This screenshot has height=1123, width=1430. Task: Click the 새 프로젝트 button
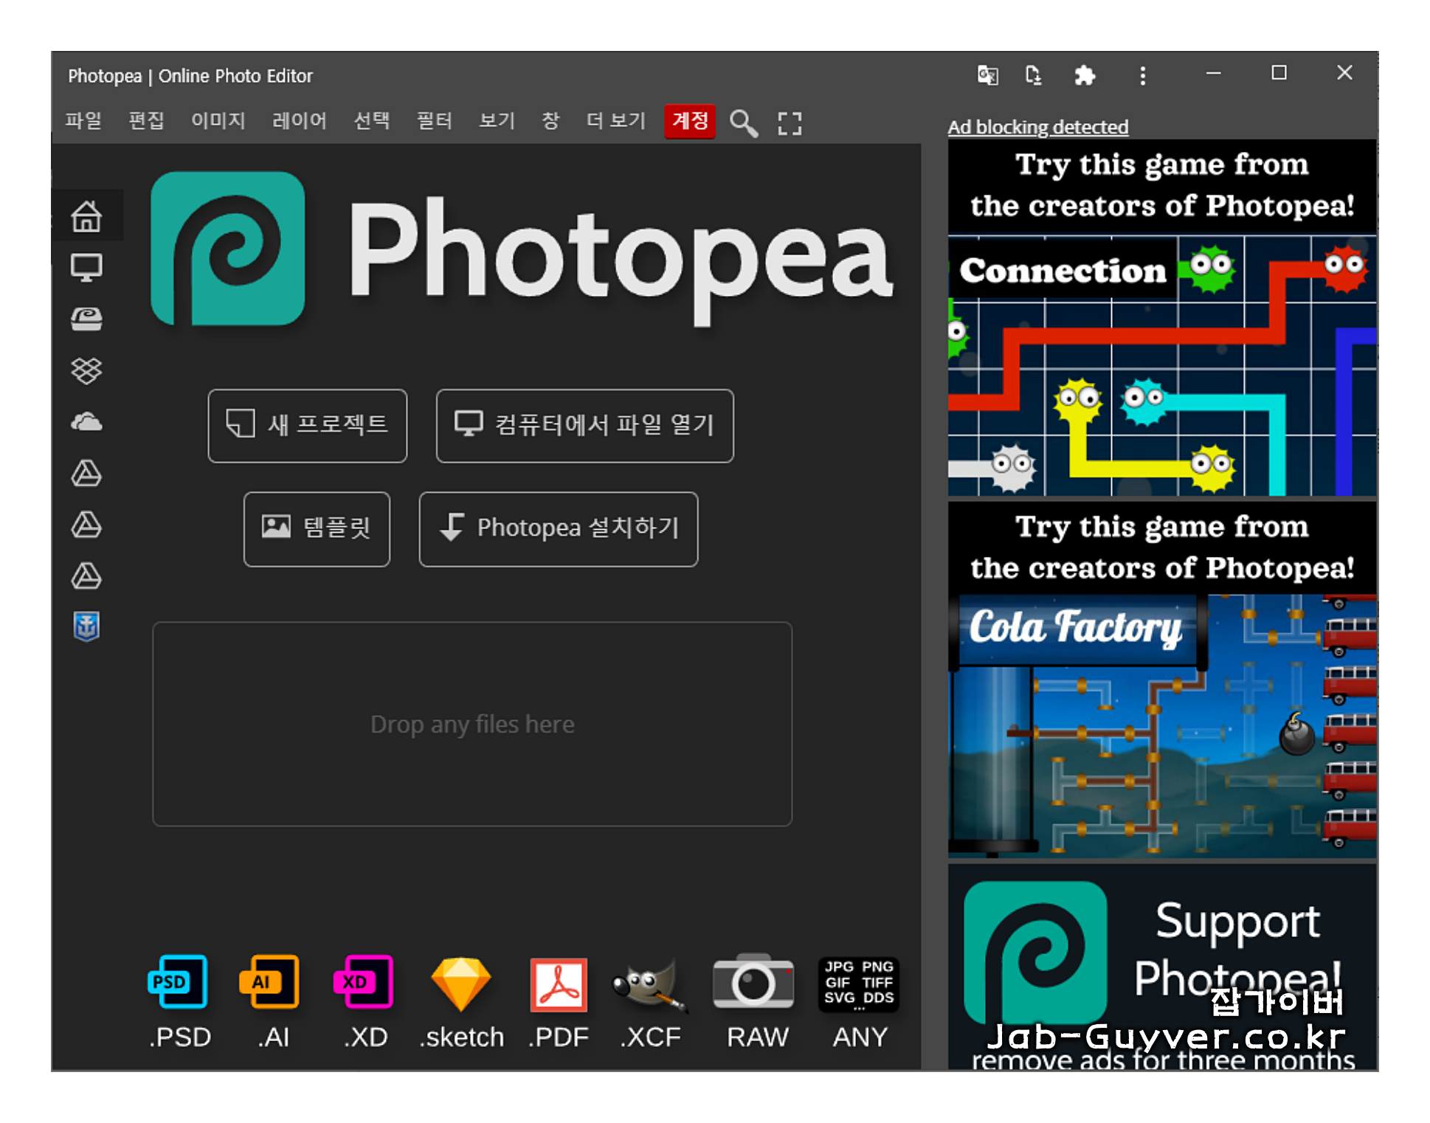coord(307,426)
